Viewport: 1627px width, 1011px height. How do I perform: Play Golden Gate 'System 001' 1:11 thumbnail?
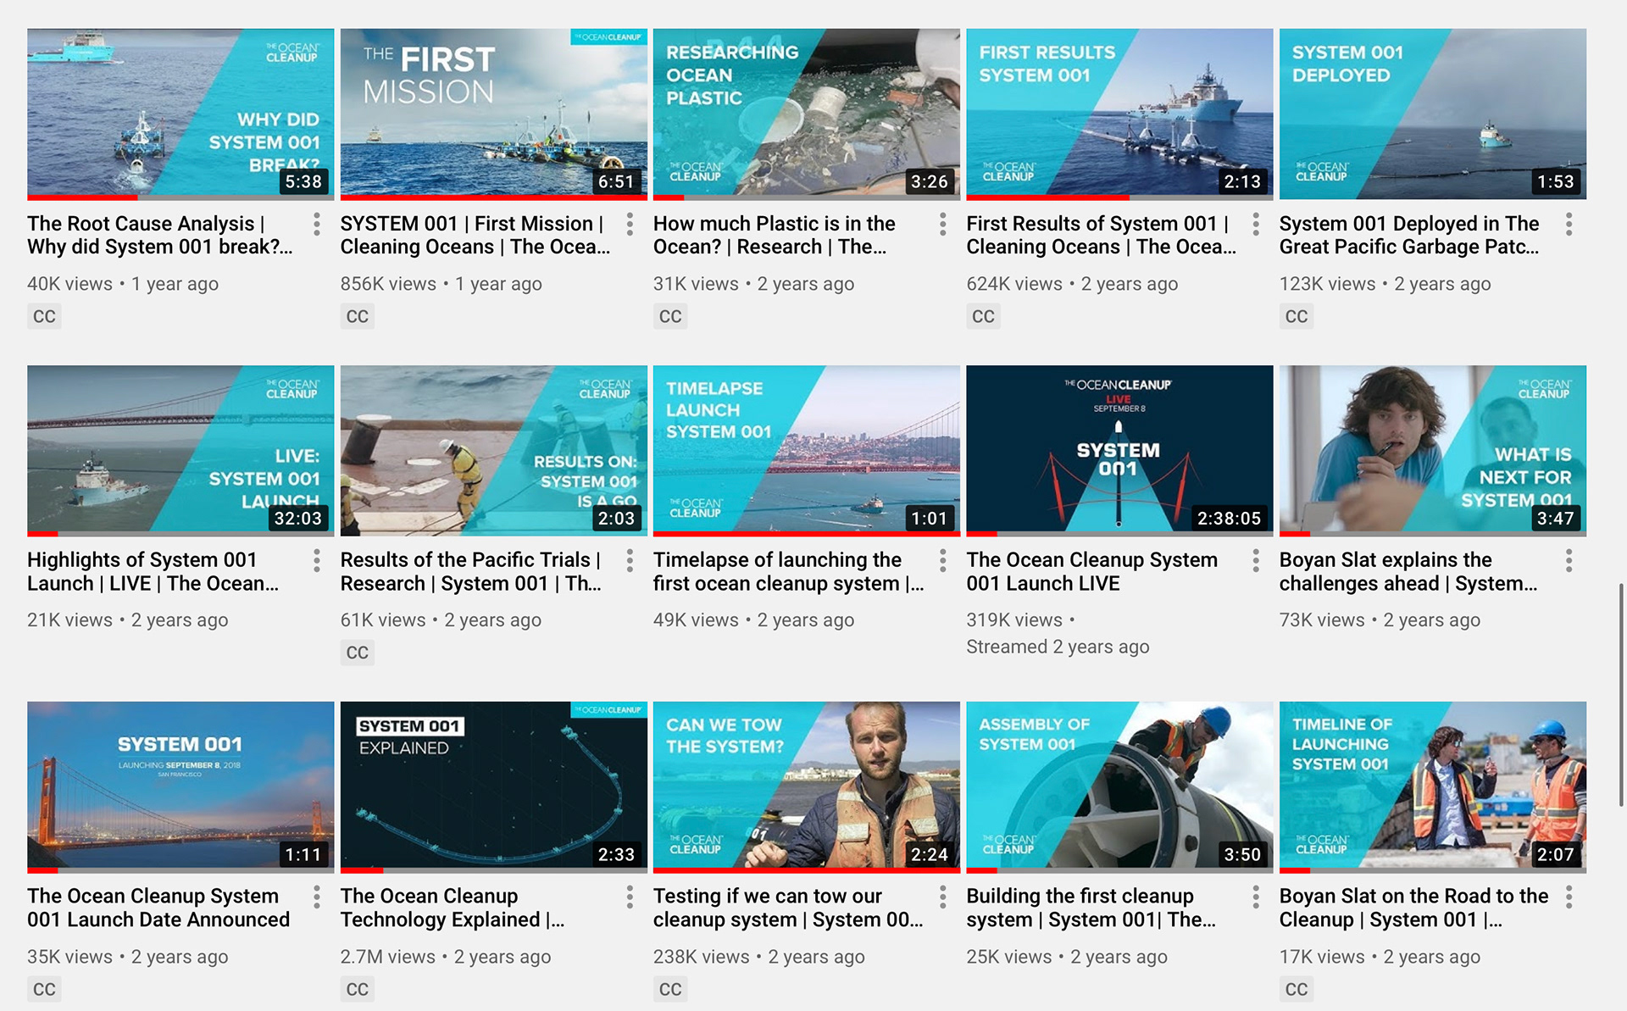point(180,786)
